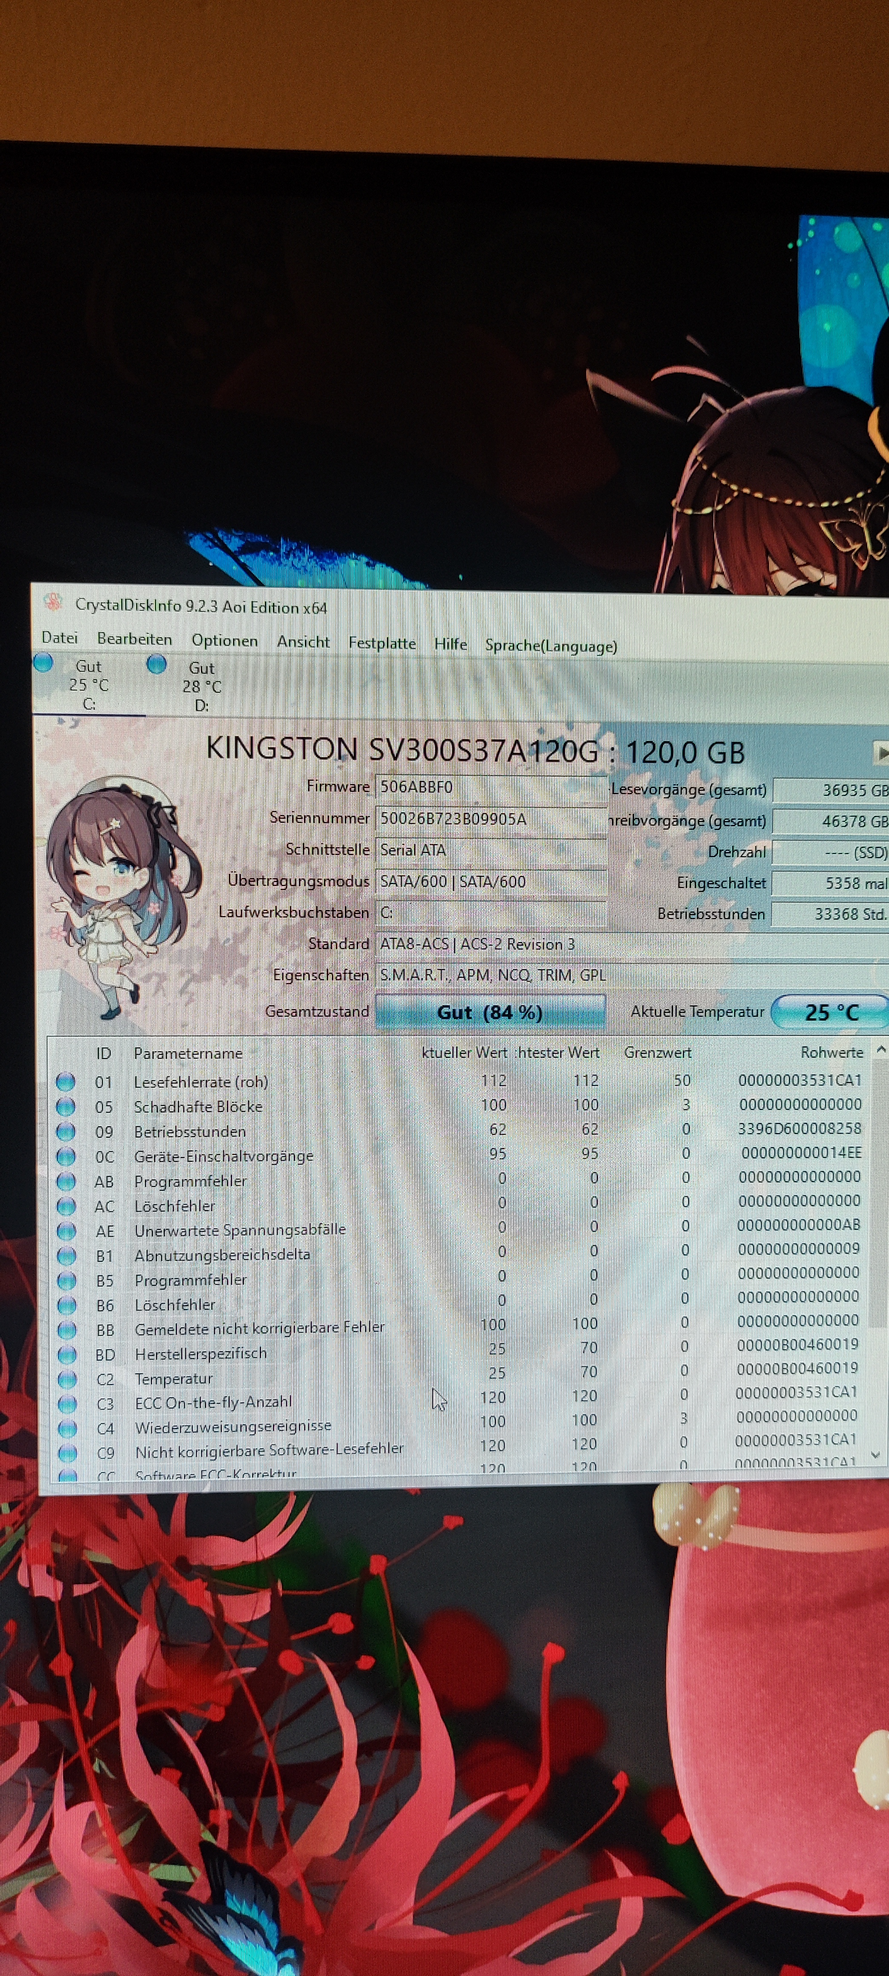This screenshot has height=1976, width=889.
Task: Open the Sprache(Language) menu
Action: click(551, 646)
